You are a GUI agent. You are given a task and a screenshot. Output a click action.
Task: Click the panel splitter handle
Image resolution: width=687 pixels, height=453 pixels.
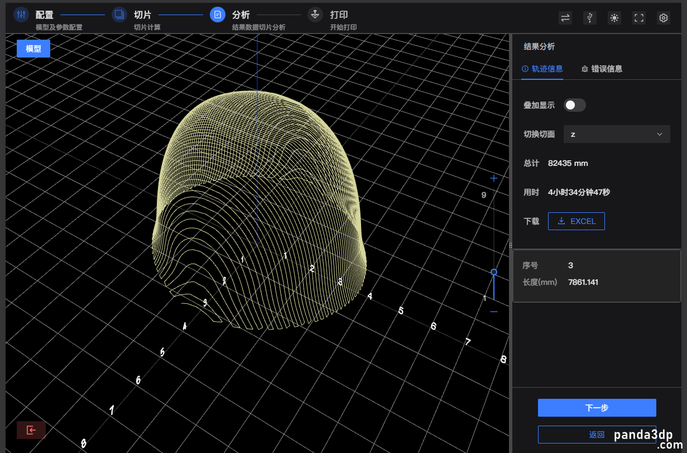point(511,245)
